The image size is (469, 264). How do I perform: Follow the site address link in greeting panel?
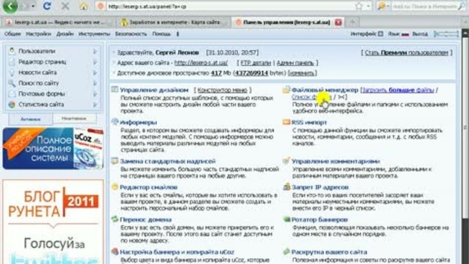pos(201,63)
